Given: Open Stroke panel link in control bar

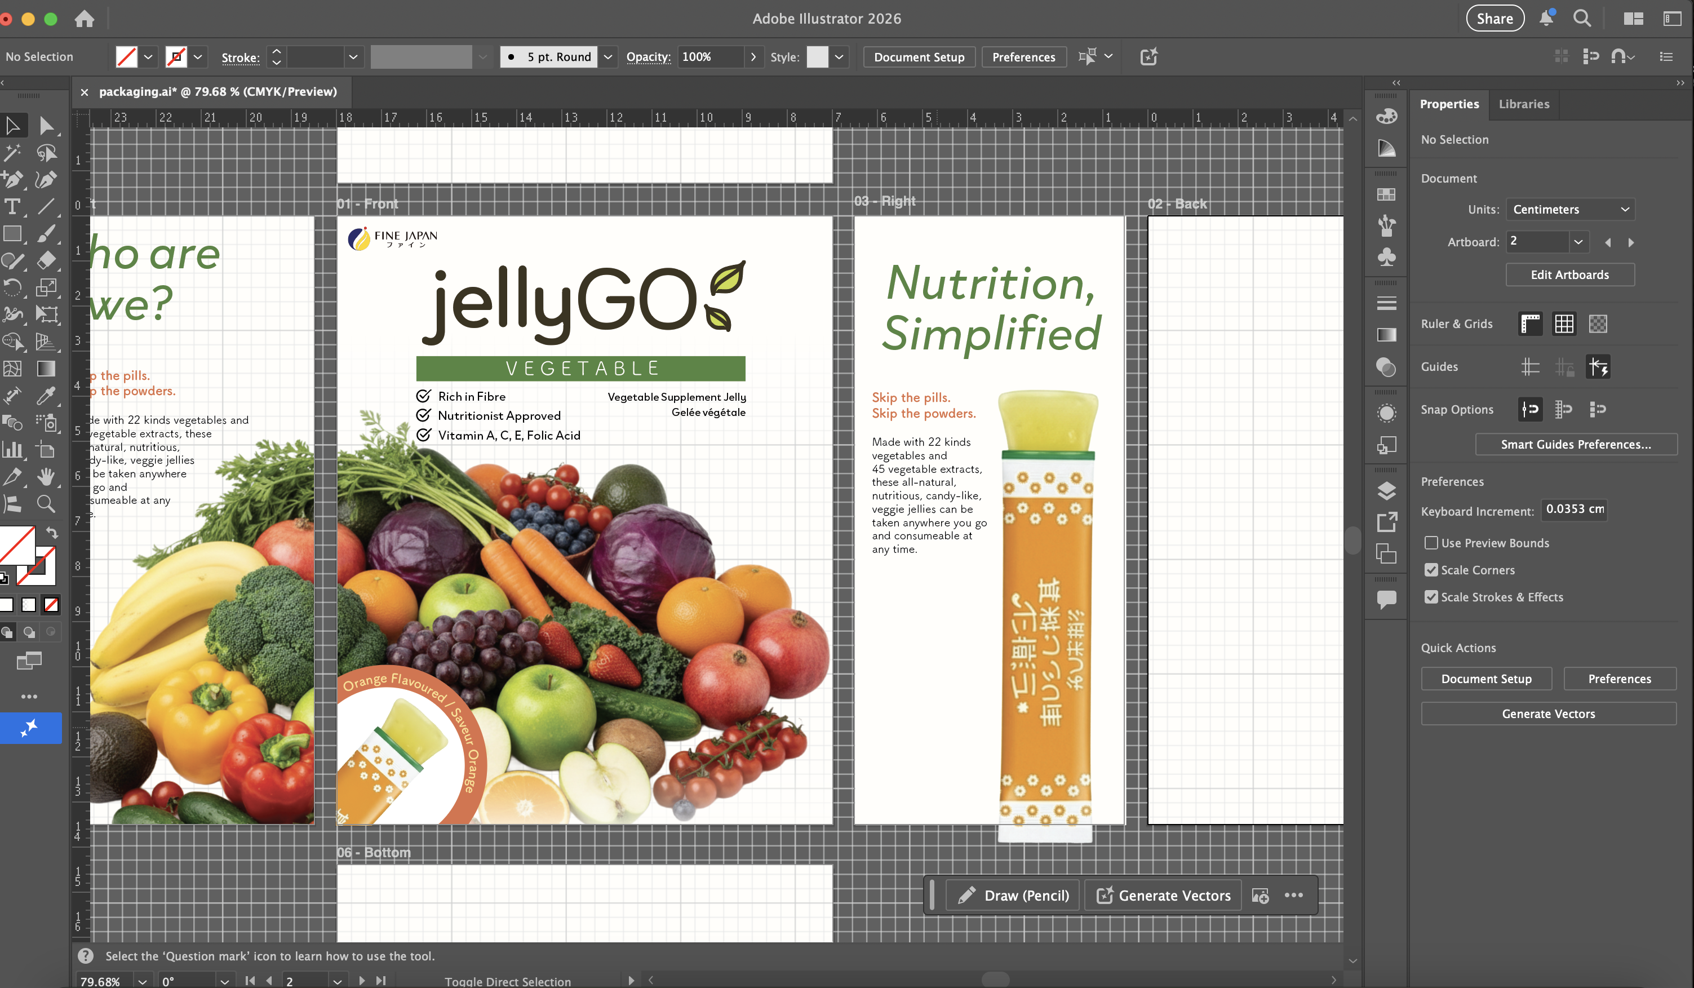Looking at the screenshot, I should (241, 58).
